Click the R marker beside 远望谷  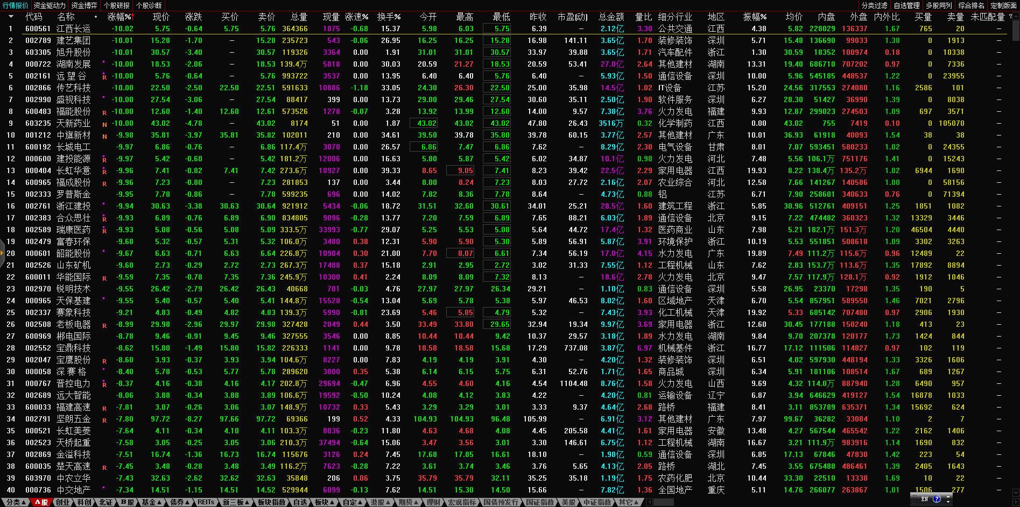tap(104, 77)
